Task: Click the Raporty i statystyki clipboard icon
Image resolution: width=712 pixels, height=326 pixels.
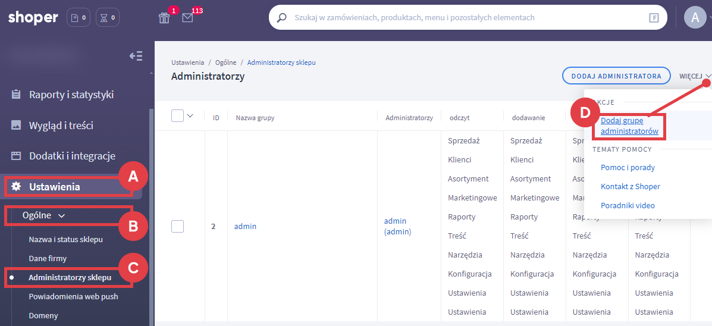Action: [17, 95]
